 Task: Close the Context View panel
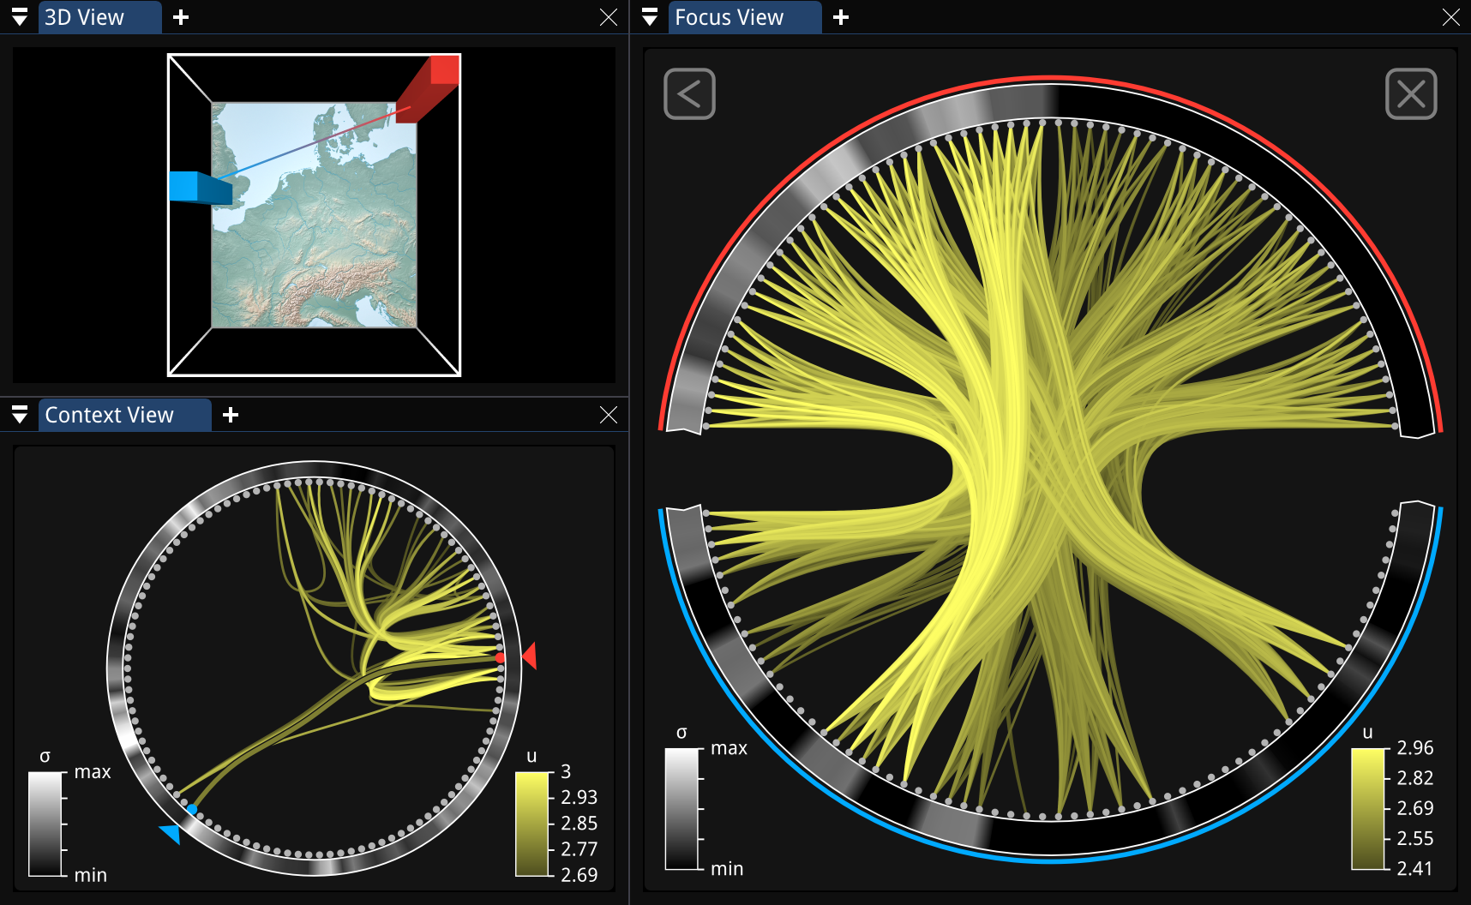(609, 415)
